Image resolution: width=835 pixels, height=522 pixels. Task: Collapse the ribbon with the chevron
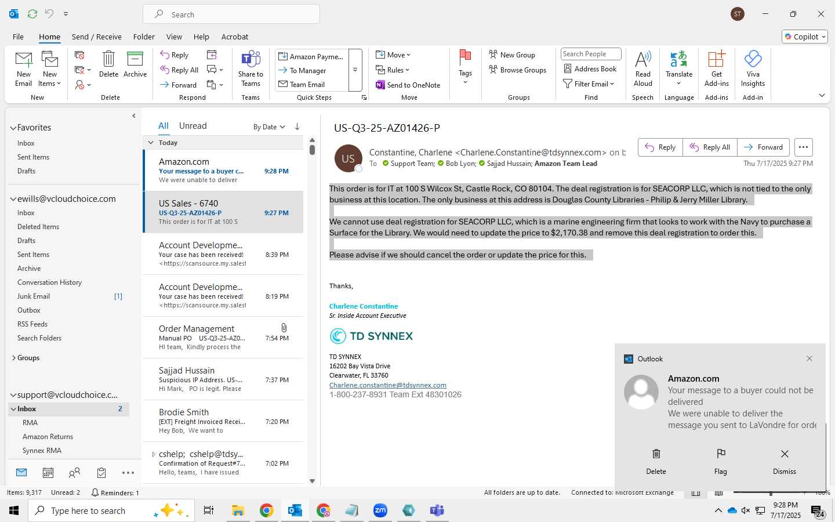coord(822,95)
